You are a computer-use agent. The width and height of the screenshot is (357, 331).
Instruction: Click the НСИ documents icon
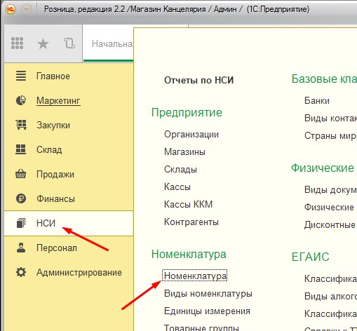click(x=21, y=223)
